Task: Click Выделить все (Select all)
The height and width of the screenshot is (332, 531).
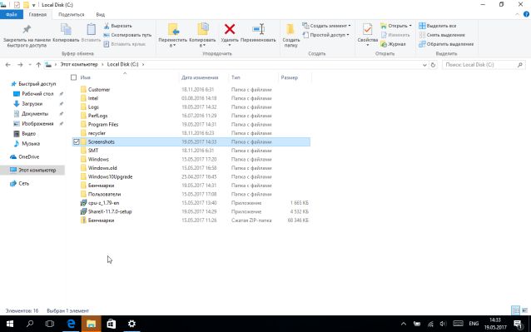Action: click(x=438, y=26)
